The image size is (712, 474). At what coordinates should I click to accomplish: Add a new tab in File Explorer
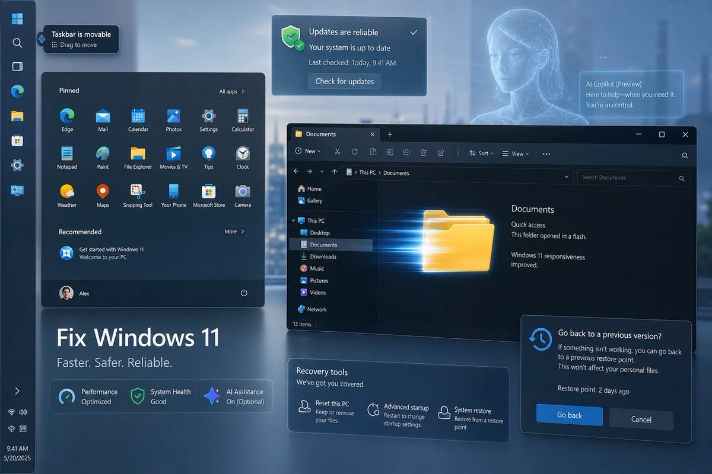point(390,134)
